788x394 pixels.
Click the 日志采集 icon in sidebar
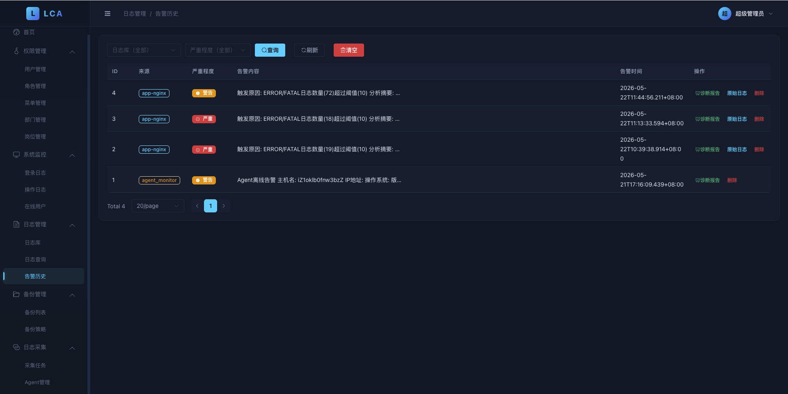16,347
